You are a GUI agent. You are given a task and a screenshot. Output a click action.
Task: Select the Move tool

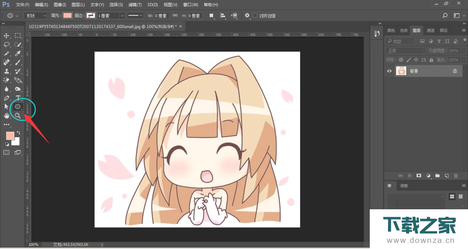click(x=6, y=36)
